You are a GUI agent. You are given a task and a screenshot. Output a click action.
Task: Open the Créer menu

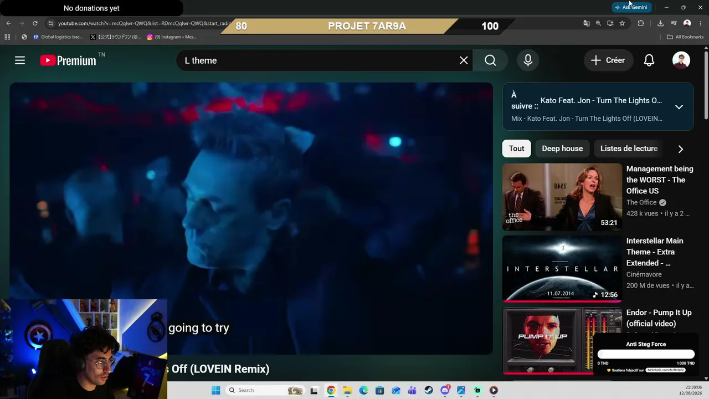pyautogui.click(x=608, y=60)
